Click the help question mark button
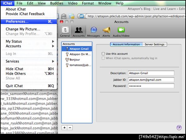This screenshot has height=140, width=186. tap(179, 128)
